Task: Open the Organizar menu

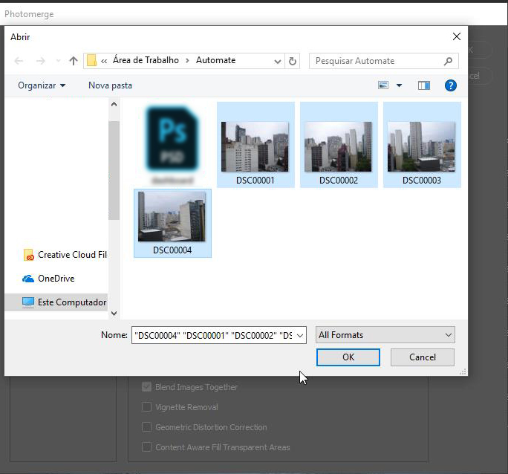Action: click(42, 85)
